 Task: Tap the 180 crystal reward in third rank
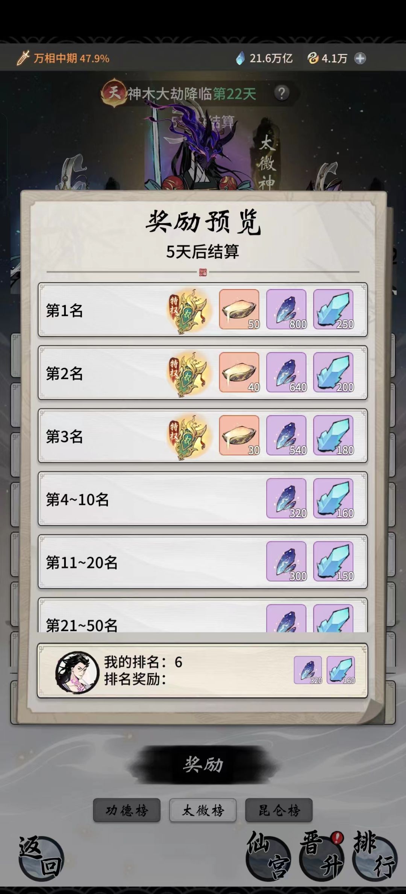[333, 436]
